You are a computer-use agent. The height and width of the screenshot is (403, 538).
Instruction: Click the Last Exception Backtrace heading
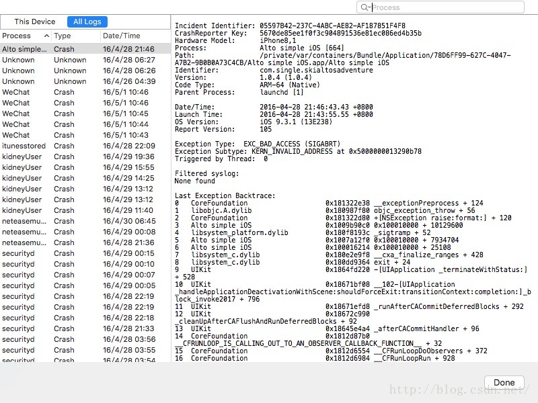click(x=225, y=195)
